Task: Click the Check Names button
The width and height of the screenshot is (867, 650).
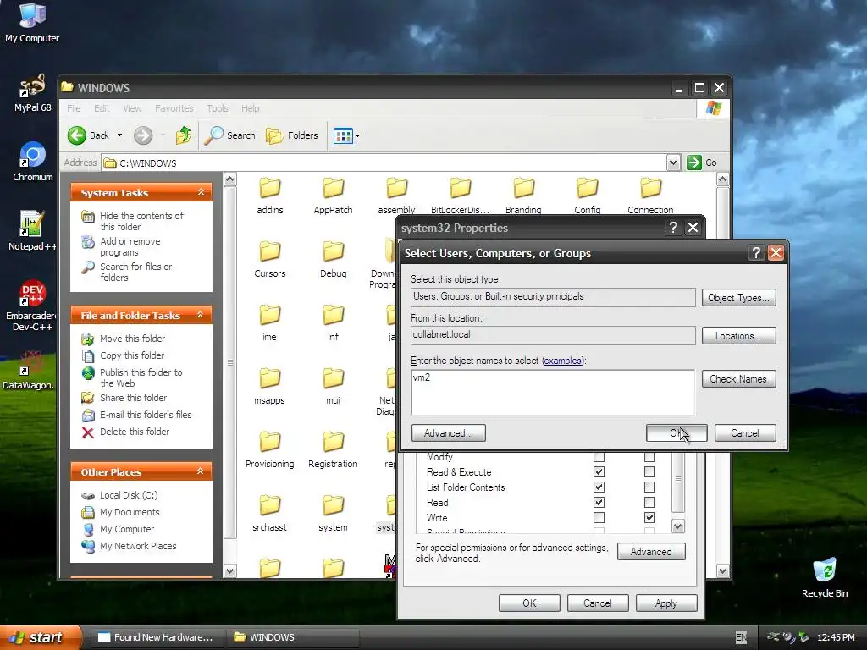Action: 738,379
